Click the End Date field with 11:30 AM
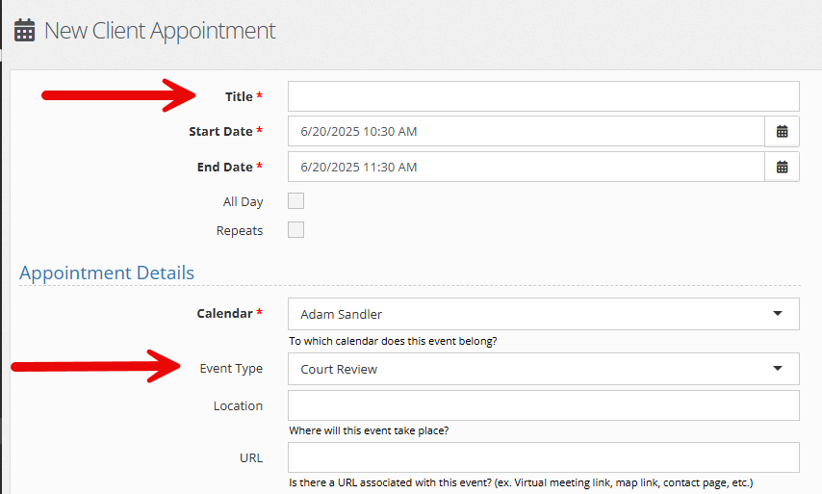Image resolution: width=822 pixels, height=494 pixels. pyautogui.click(x=527, y=168)
